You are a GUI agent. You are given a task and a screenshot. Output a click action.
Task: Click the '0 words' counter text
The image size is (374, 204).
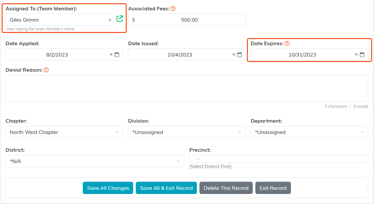click(x=361, y=107)
